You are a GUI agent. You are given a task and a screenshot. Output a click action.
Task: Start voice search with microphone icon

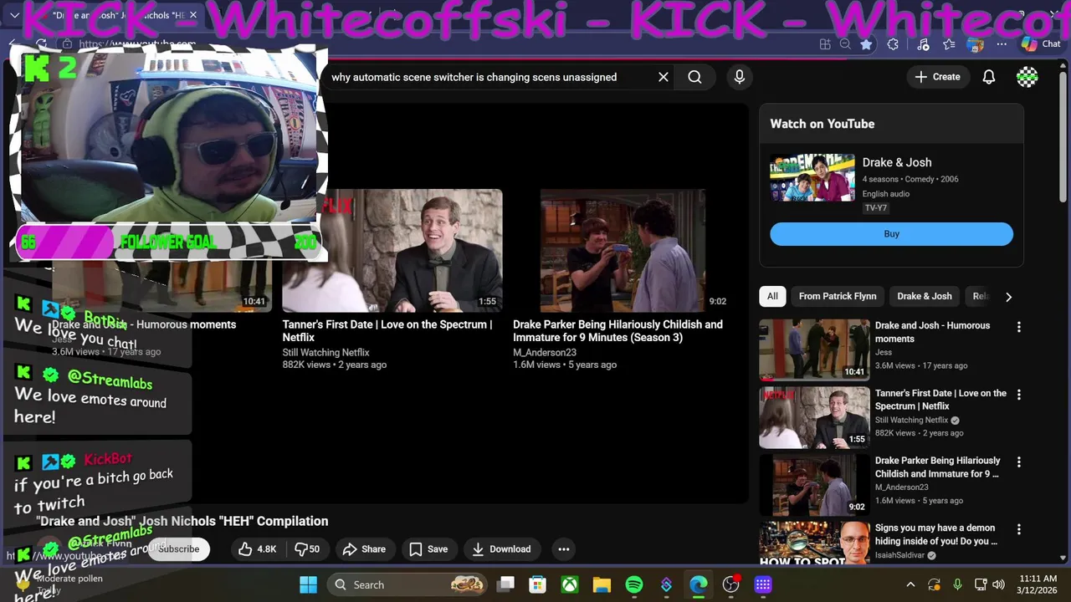pyautogui.click(x=739, y=77)
